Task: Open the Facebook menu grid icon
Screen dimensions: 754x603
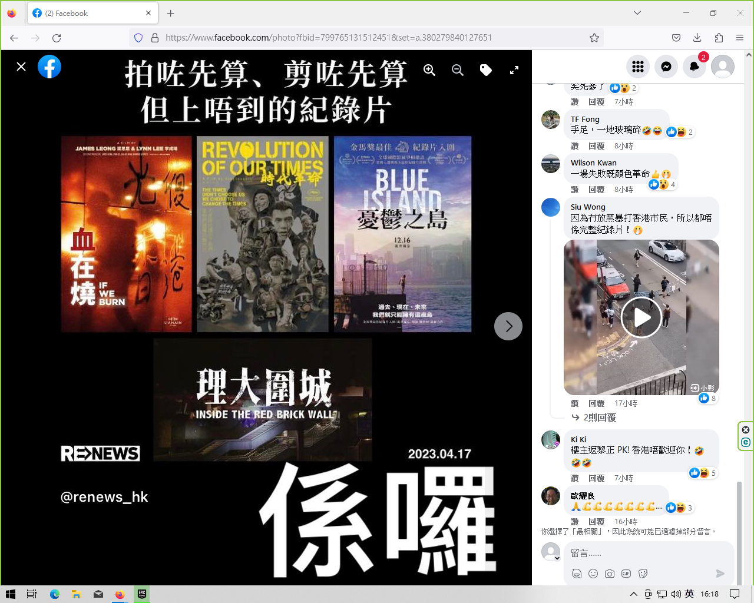Action: pos(638,67)
